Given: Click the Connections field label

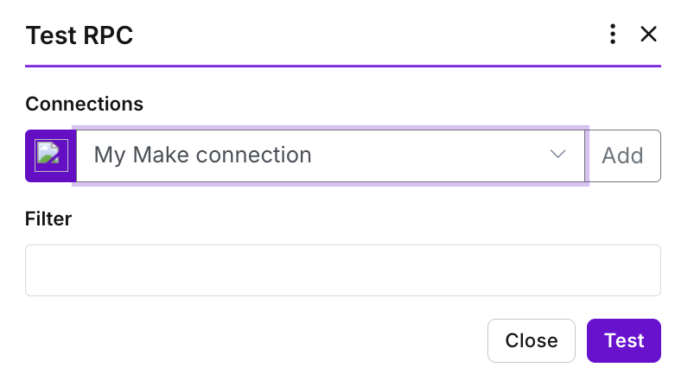Looking at the screenshot, I should coord(85,105).
